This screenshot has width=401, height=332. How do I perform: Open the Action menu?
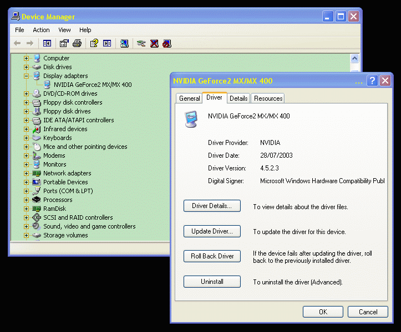click(x=41, y=30)
